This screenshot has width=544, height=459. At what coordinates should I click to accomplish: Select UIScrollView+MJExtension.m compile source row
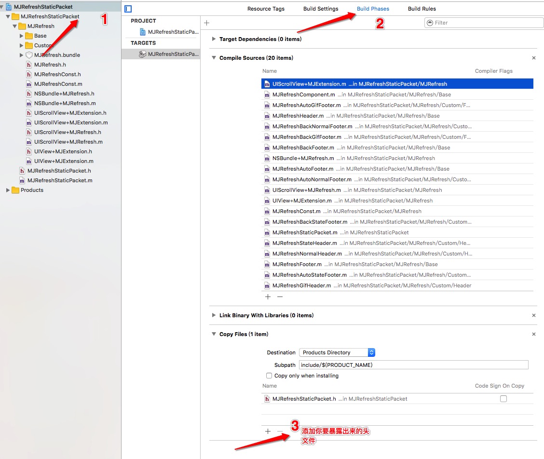click(397, 84)
